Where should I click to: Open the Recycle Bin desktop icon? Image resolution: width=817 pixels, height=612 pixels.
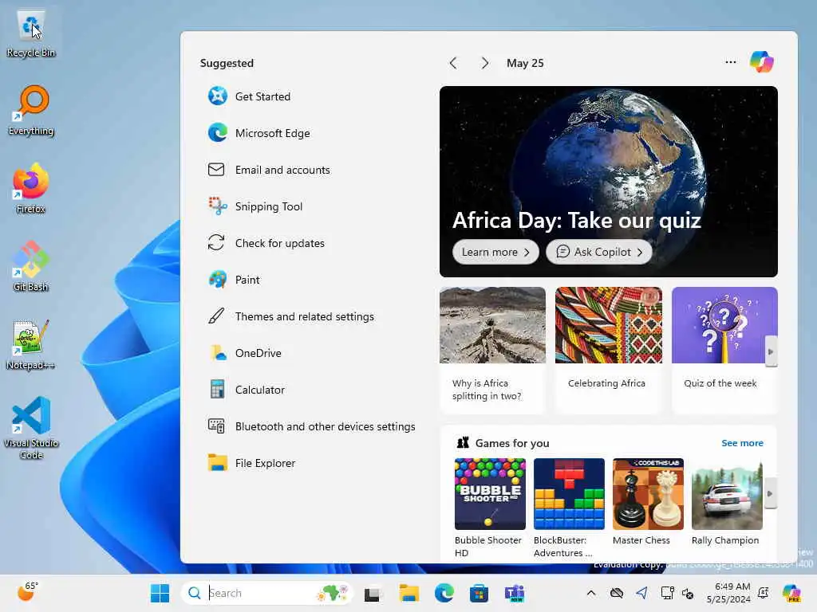click(31, 33)
